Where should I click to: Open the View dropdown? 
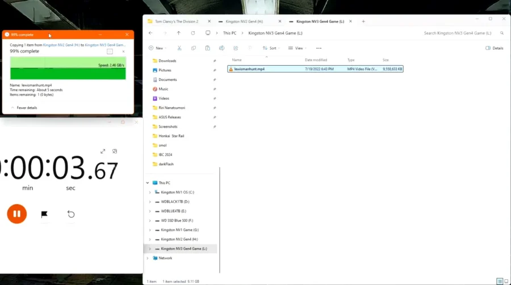coord(298,48)
